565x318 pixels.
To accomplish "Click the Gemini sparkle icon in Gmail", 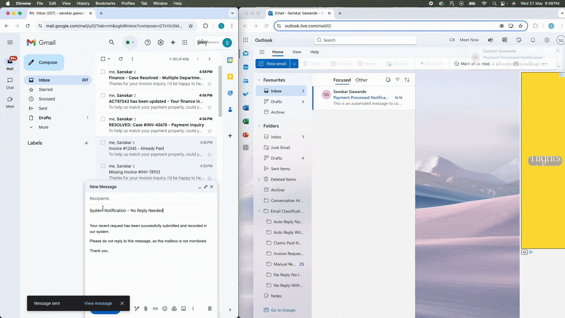I will [x=173, y=42].
